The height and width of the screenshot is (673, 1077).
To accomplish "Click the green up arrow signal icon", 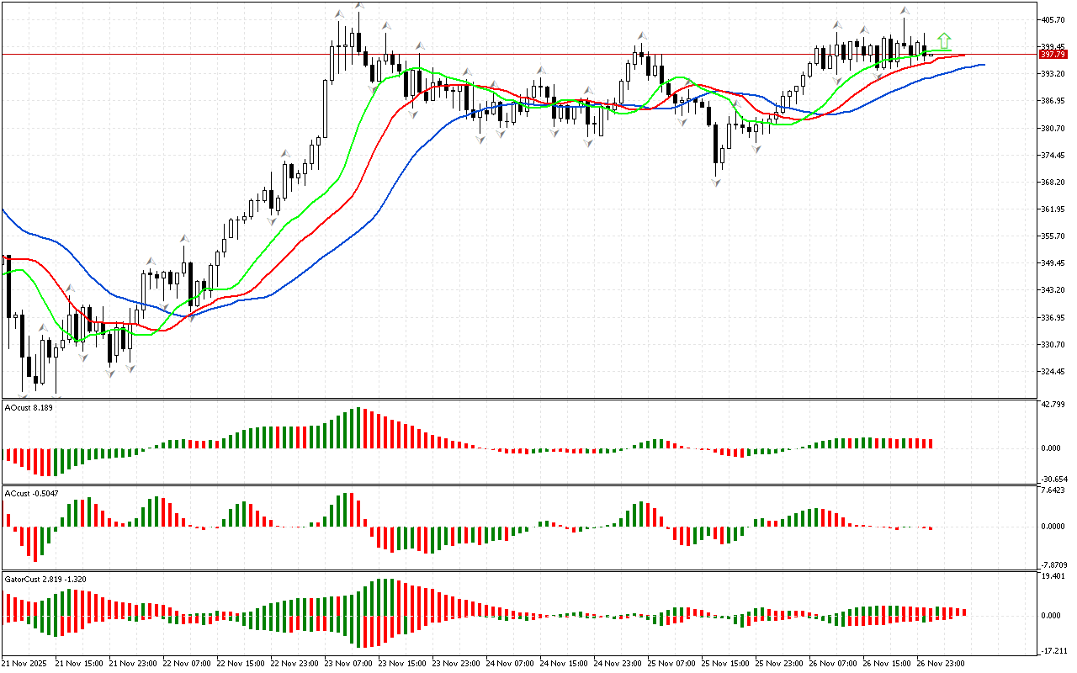I will pyautogui.click(x=944, y=40).
